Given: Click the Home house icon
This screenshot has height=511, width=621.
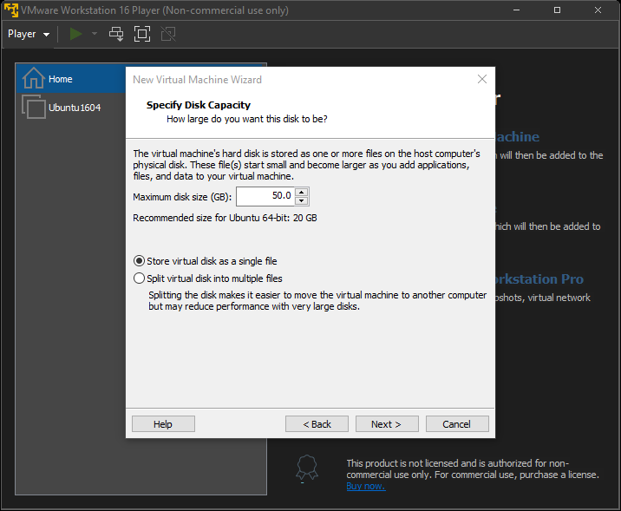Looking at the screenshot, I should pos(34,78).
